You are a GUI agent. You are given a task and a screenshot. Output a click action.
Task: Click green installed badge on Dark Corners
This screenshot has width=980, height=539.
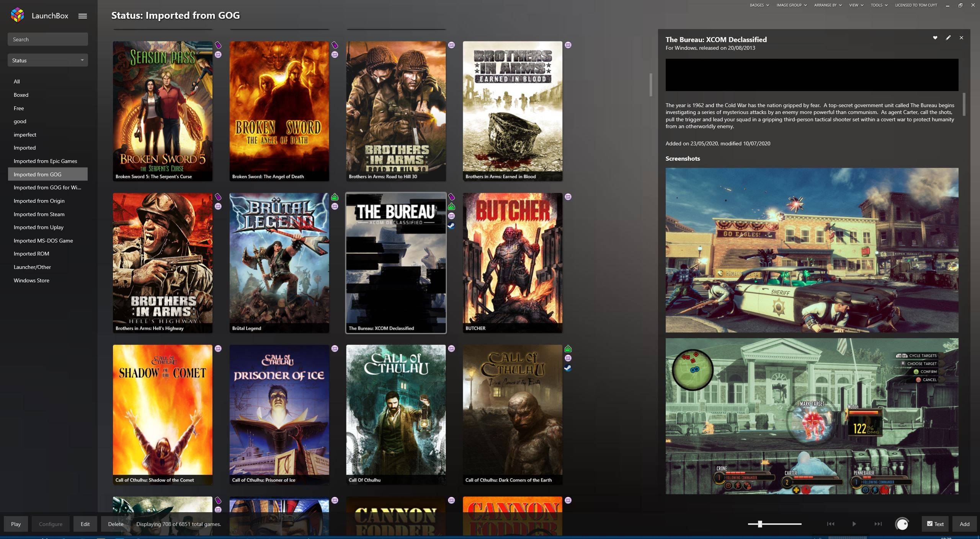point(568,349)
